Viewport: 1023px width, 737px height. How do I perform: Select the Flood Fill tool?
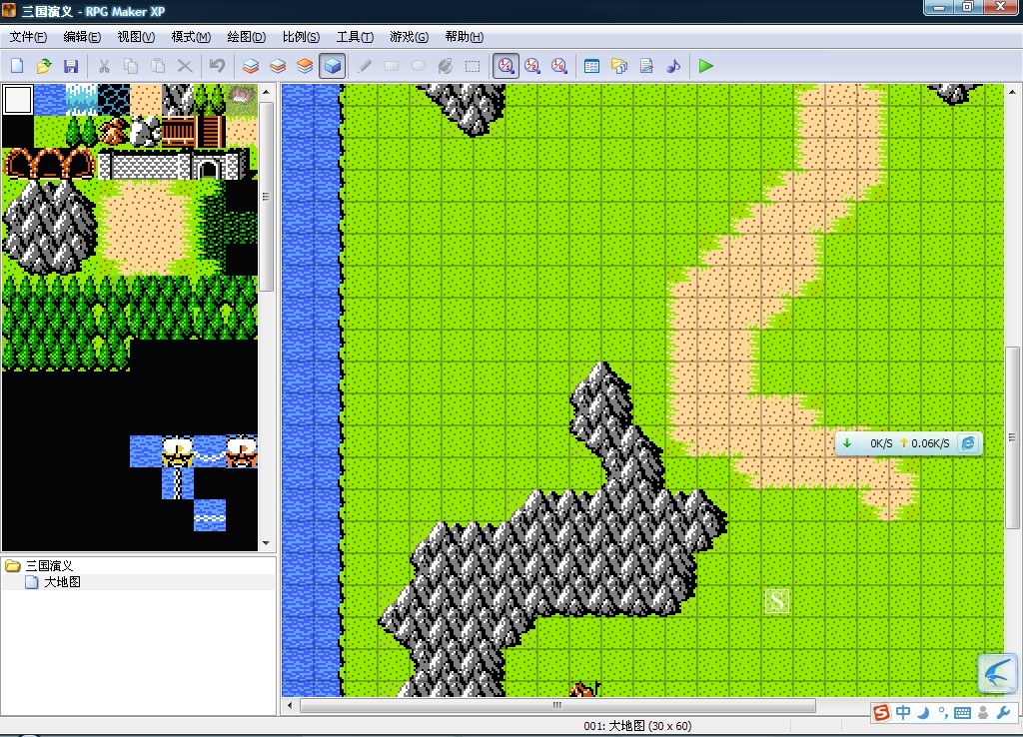(446, 66)
